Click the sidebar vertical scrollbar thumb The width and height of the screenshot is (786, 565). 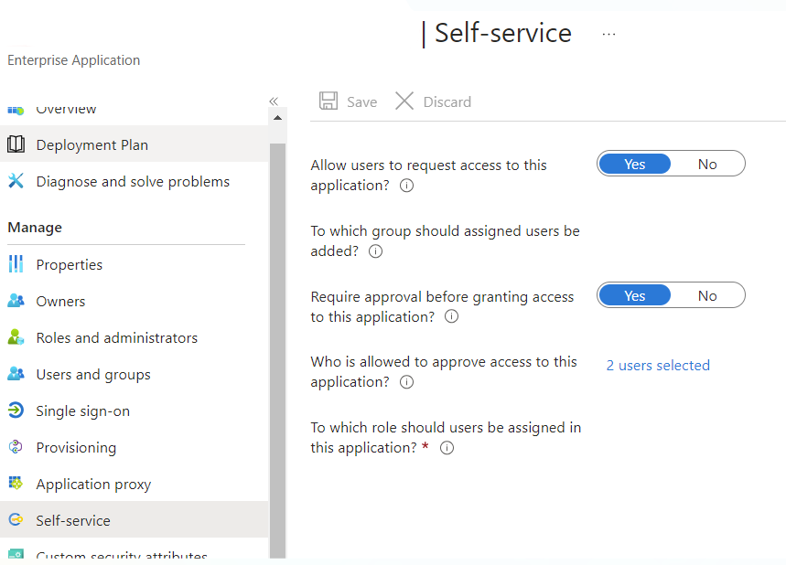(277, 349)
